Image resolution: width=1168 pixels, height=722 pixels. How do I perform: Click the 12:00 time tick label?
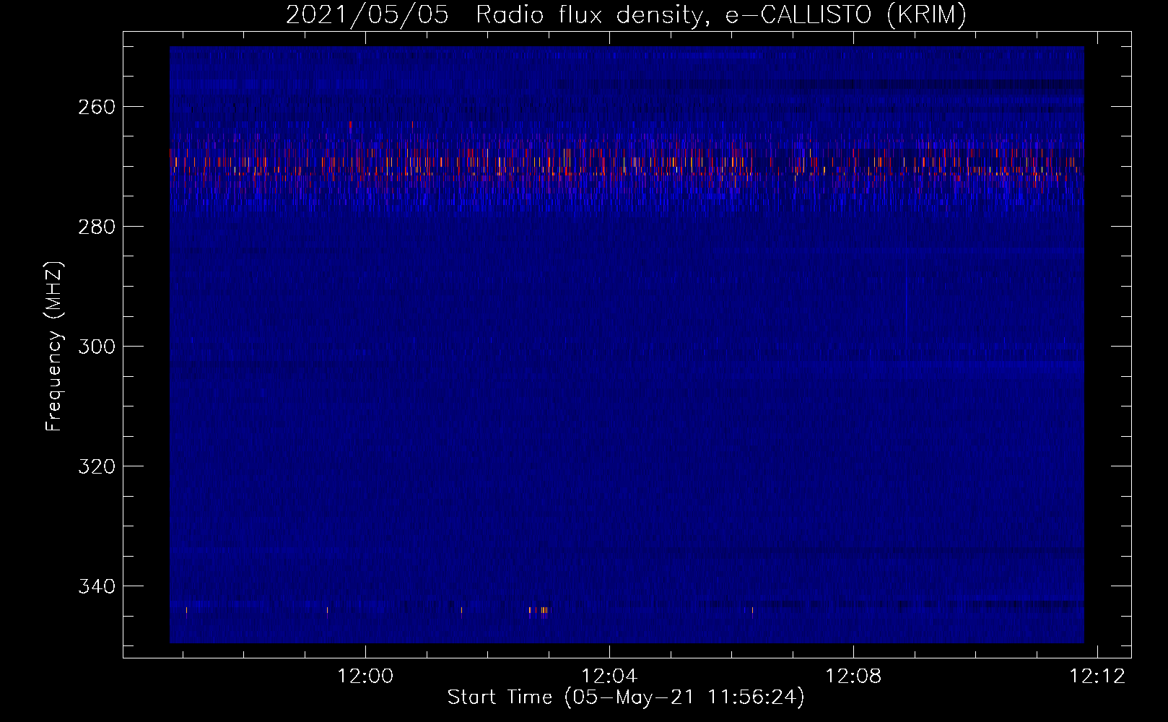point(366,677)
